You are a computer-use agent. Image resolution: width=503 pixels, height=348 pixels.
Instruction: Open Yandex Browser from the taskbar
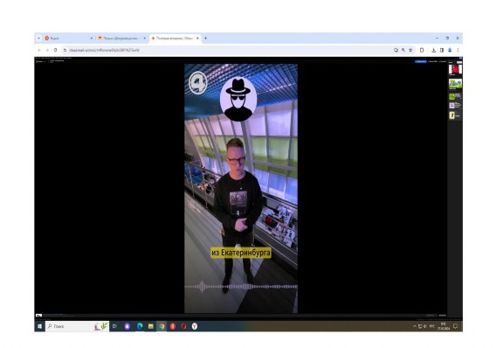click(x=195, y=326)
